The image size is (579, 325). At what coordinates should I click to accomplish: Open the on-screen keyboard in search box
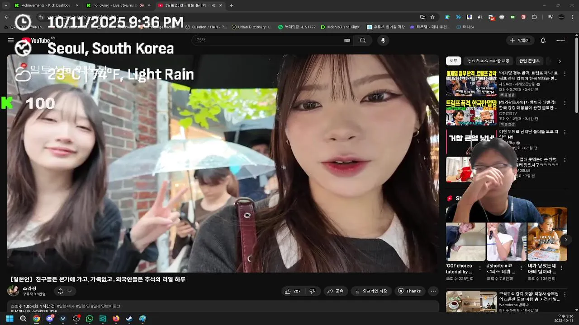pos(347,40)
